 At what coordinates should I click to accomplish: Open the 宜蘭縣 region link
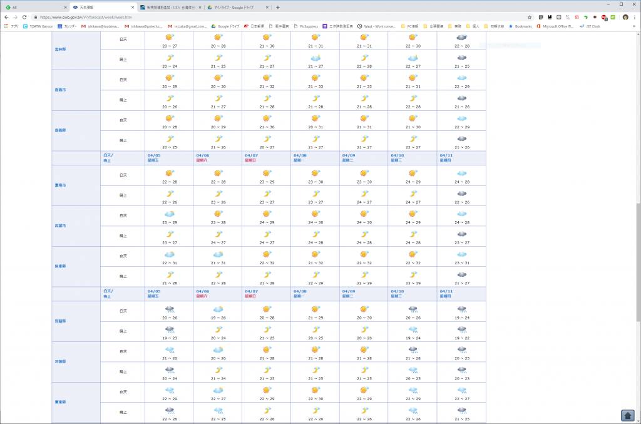(x=61, y=321)
